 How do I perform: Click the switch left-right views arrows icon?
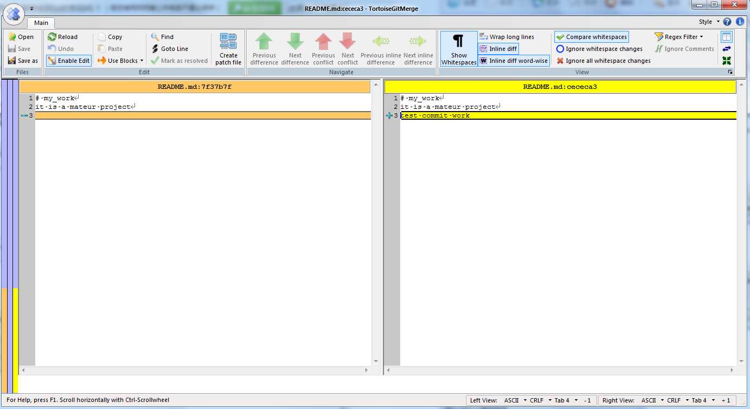coord(727,49)
